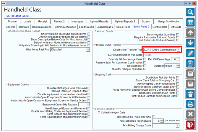Click the pencil edit icon
This screenshot has height=132, width=198.
click(190, 53)
